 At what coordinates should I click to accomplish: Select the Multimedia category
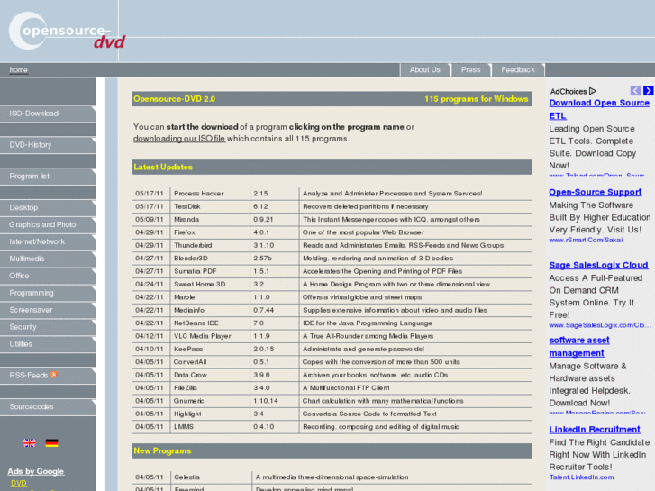pyautogui.click(x=48, y=259)
